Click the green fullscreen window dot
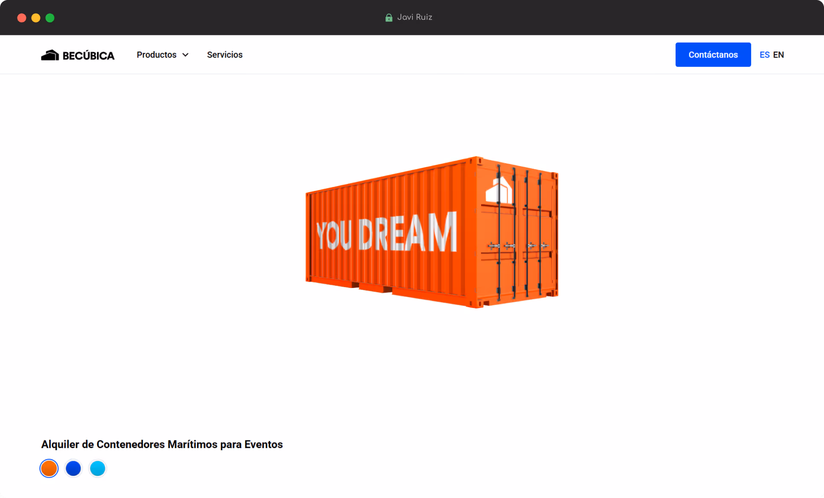The image size is (824, 498). (50, 17)
